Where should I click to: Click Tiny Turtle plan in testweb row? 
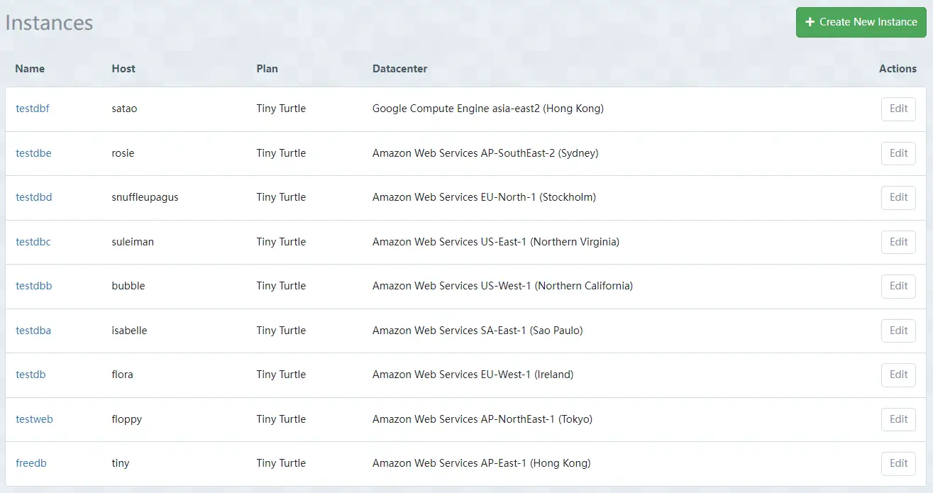coord(281,419)
